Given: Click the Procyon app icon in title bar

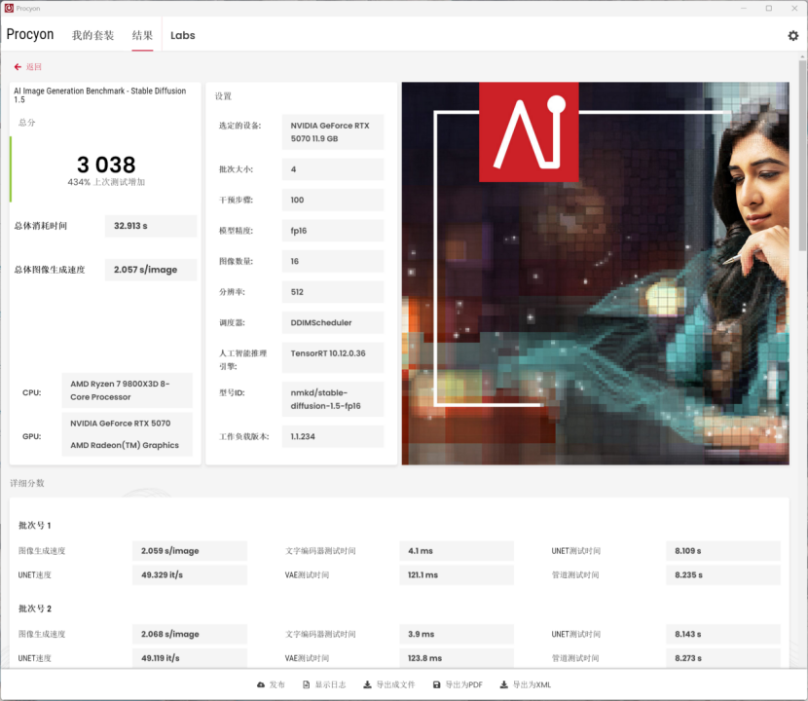Looking at the screenshot, I should [9, 8].
